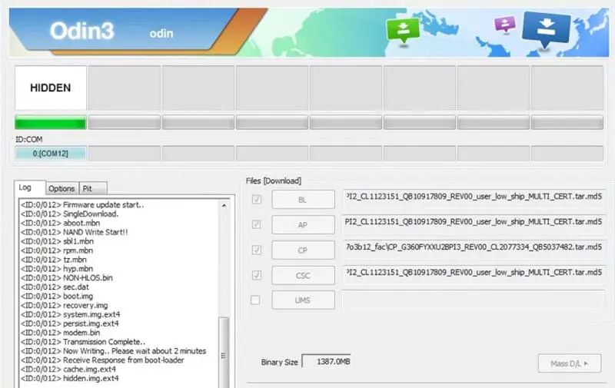Click log line hidden.img.ext4
The image size is (615, 388).
[x=70, y=378]
